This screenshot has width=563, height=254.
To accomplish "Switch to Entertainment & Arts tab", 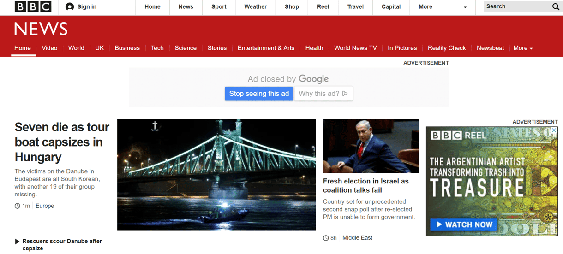I will click(266, 48).
